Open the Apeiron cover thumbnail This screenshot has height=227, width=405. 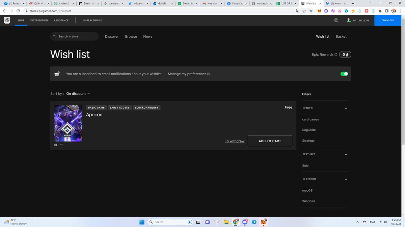click(x=68, y=123)
